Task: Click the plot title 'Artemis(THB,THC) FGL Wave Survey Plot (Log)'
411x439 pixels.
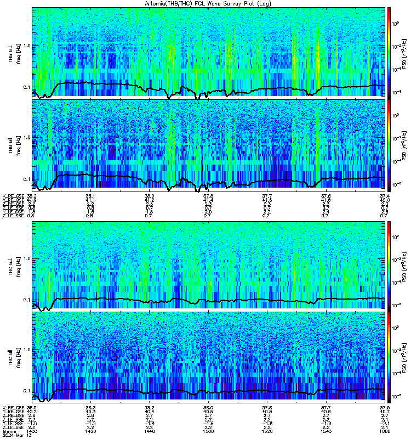Action: pyautogui.click(x=208, y=4)
